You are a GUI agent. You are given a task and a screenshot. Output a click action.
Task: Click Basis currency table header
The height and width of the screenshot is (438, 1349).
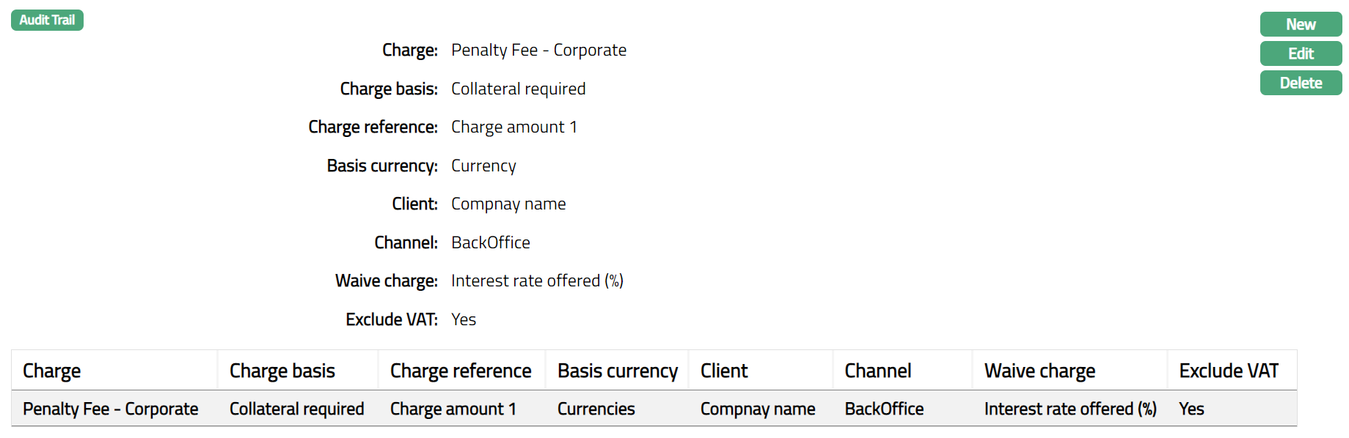click(617, 371)
